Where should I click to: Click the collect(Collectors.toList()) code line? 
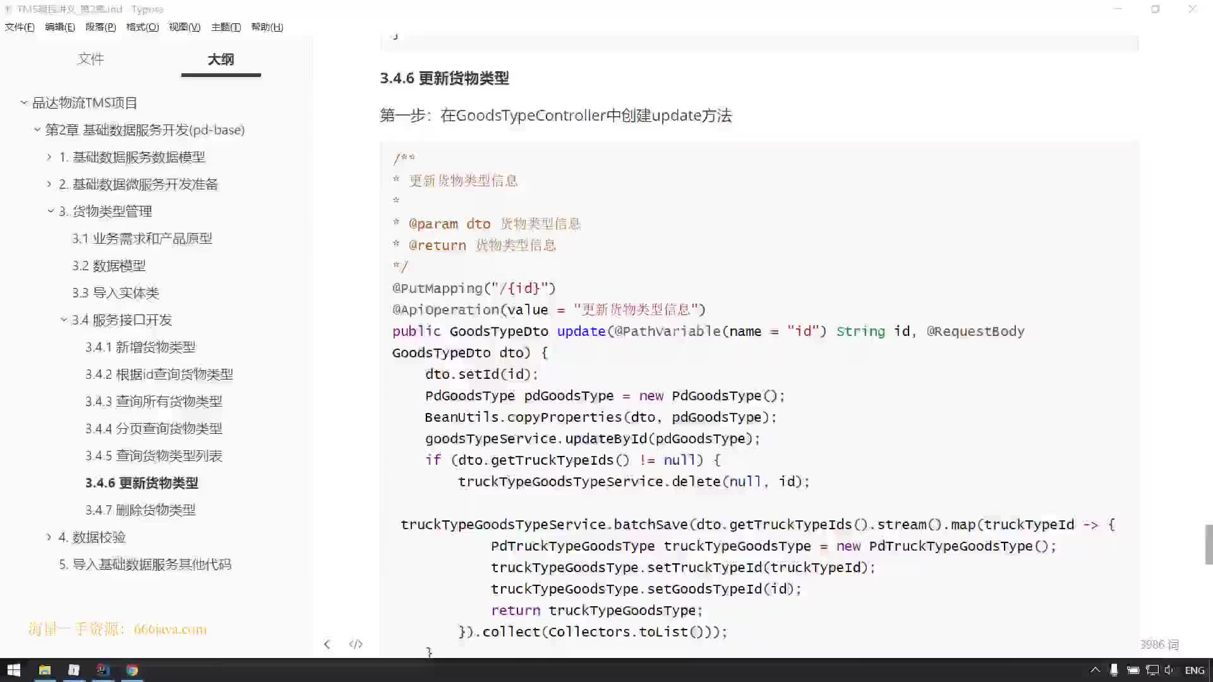[593, 631]
